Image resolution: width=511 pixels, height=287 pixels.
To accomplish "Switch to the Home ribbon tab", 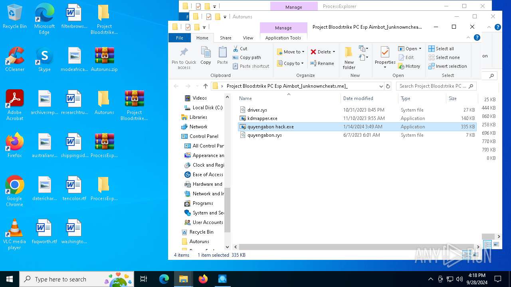I will [x=202, y=38].
